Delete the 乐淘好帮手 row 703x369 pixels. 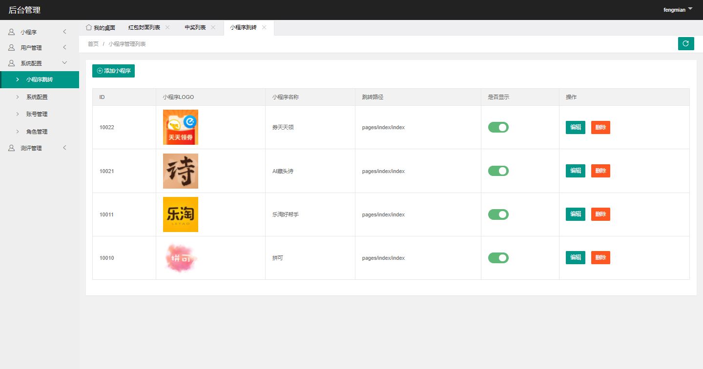click(600, 214)
